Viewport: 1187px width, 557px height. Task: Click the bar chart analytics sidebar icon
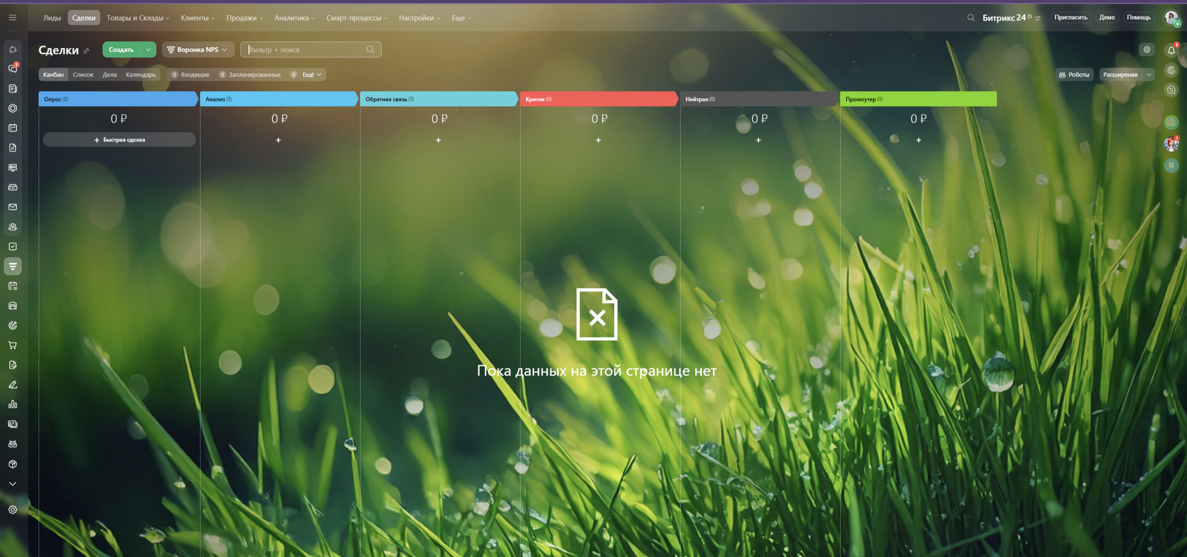13,404
